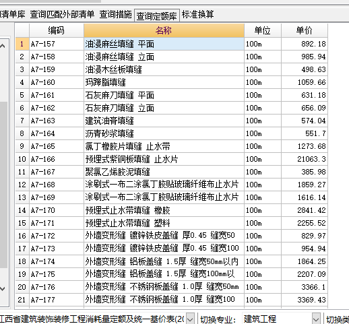The image size is (349, 324).
Task: Click the 切换专业 label
Action: [218, 319]
